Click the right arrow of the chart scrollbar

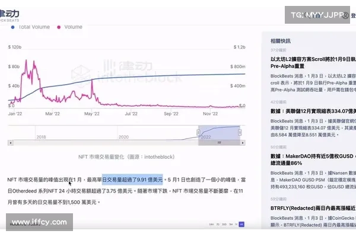point(243,143)
